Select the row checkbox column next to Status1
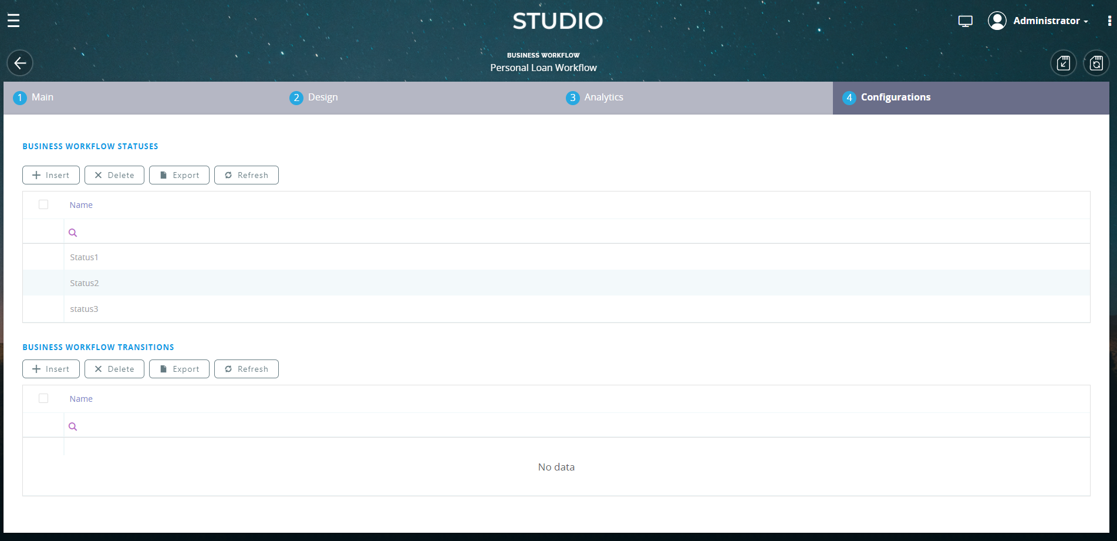This screenshot has height=541, width=1117. (x=43, y=257)
